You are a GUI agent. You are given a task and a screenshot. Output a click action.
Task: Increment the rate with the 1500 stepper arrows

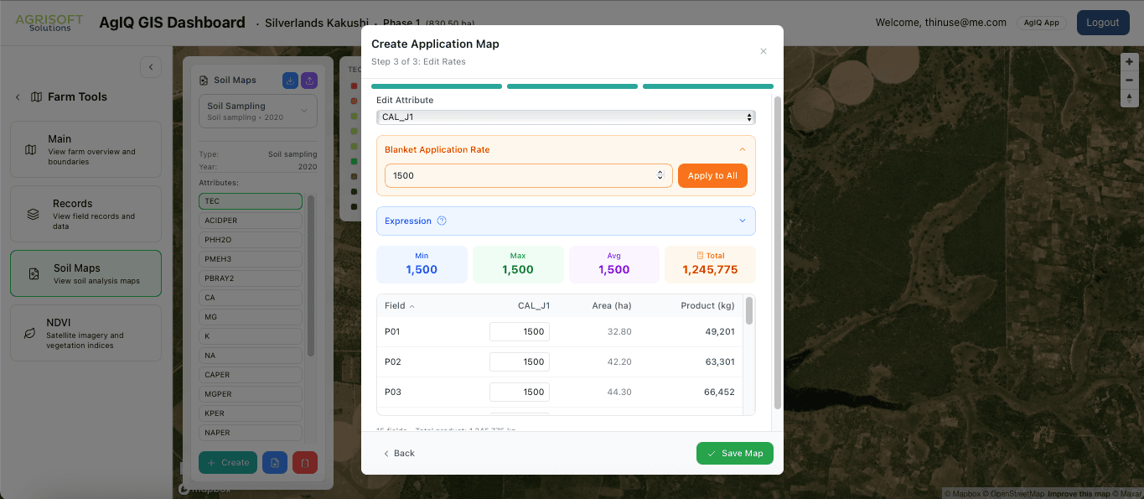tap(660, 171)
